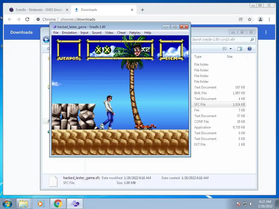Click the Date modified value in details pane

(x=137, y=178)
